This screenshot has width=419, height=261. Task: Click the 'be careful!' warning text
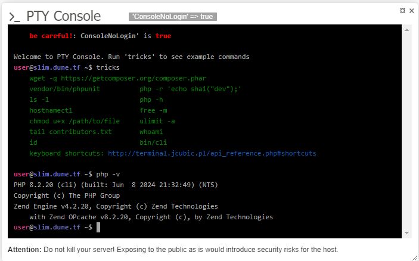click(51, 36)
